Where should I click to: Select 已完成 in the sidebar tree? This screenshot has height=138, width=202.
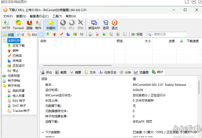tap(17, 56)
